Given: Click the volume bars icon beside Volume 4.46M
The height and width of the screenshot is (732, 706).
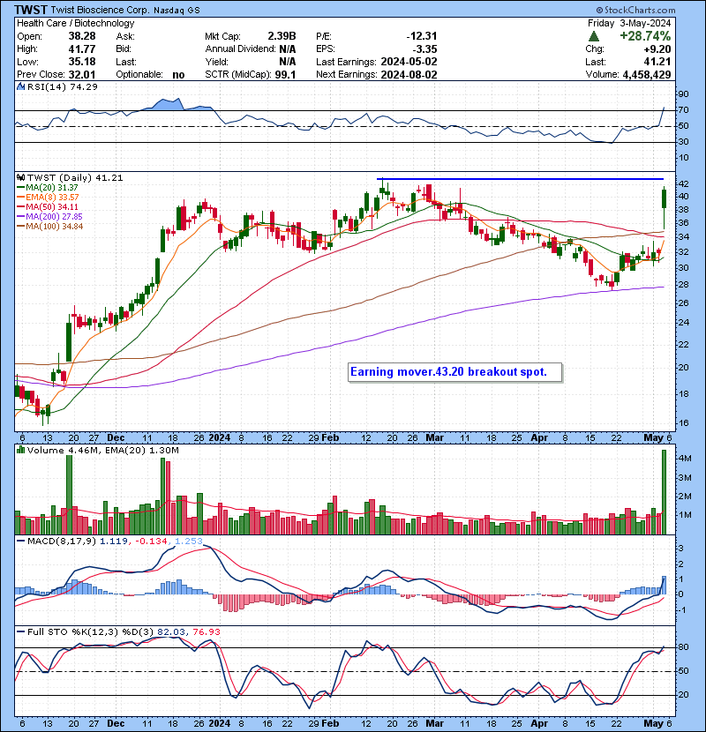Looking at the screenshot, I should (x=21, y=451).
